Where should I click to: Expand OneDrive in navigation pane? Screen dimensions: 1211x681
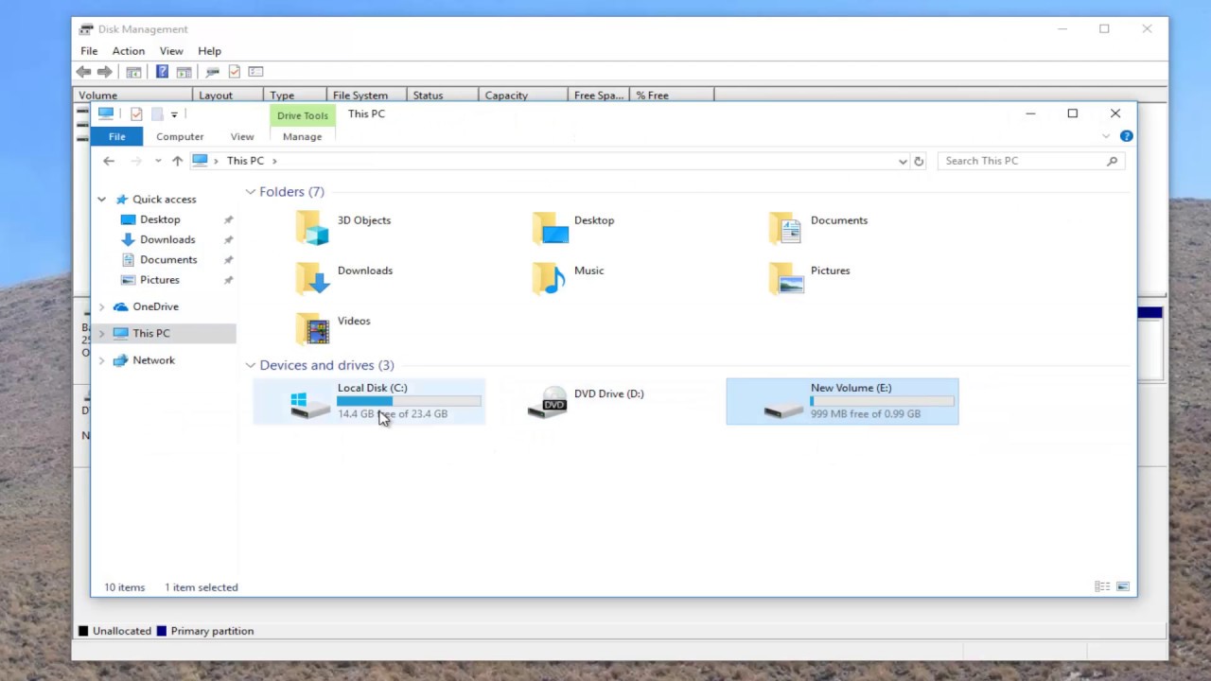coord(101,306)
